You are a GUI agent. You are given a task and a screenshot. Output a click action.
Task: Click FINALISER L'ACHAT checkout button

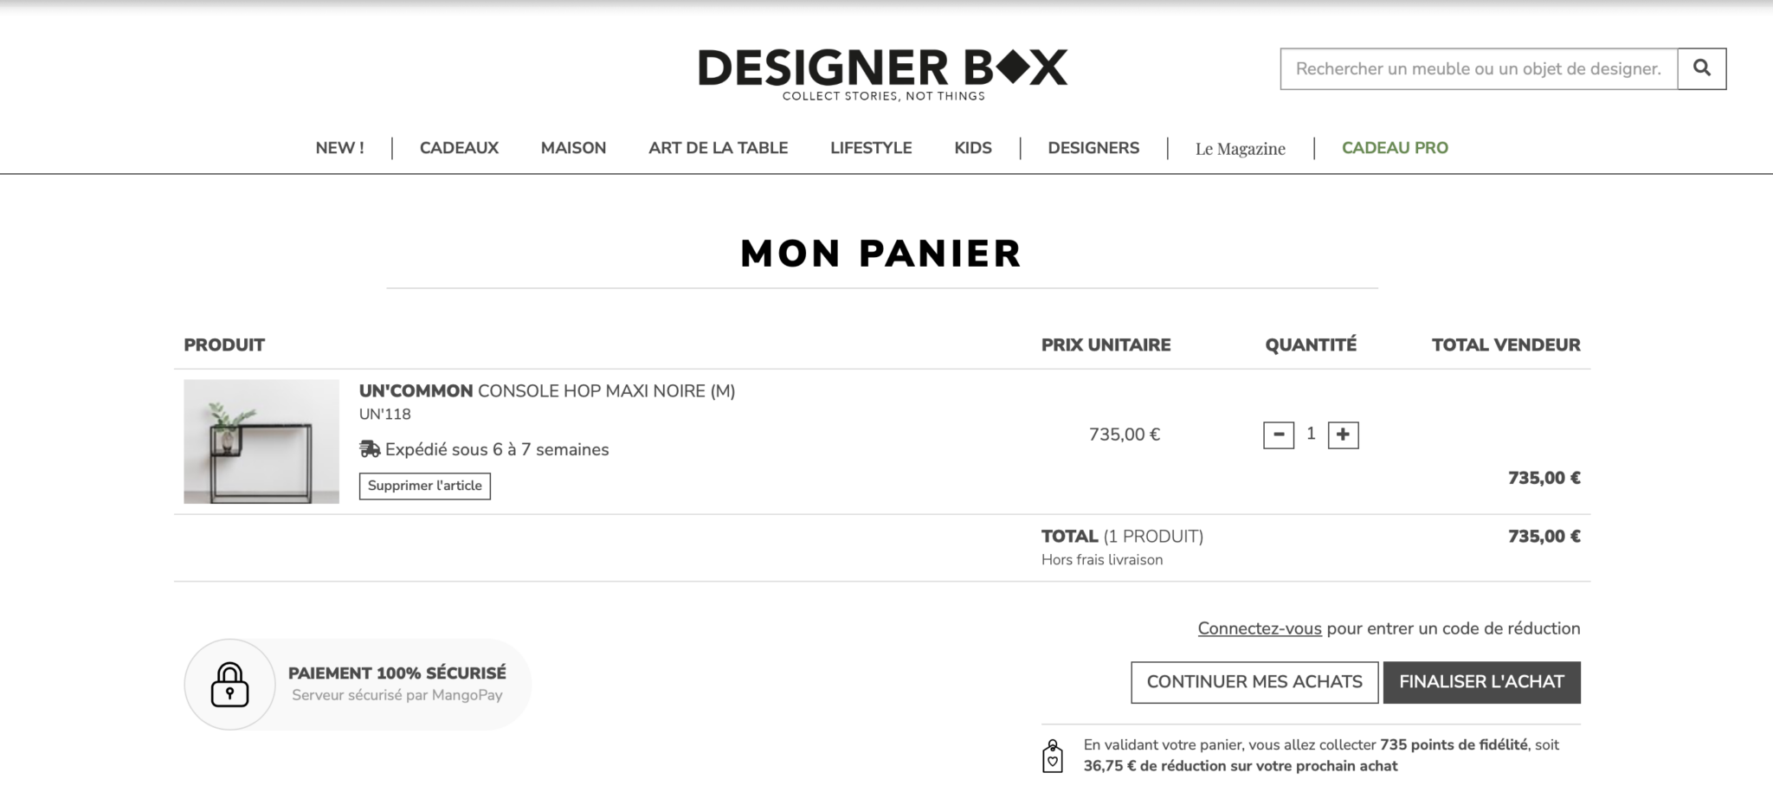point(1481,682)
